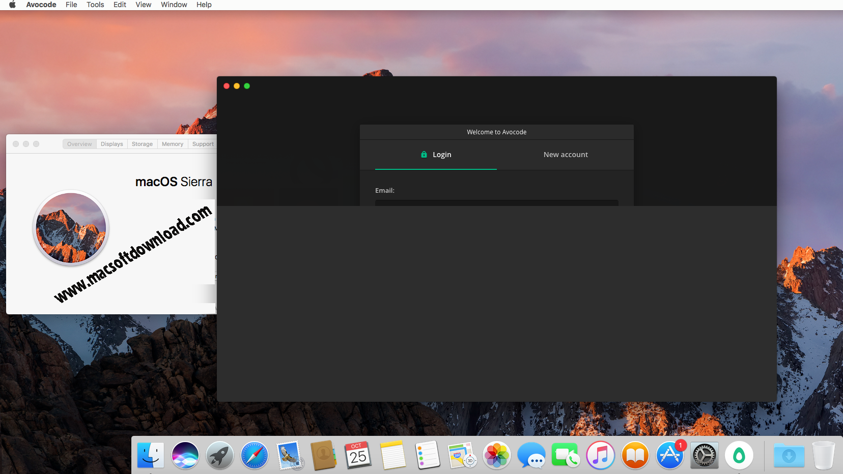The image size is (843, 474).
Task: Open the Avocode application menu
Action: pyautogui.click(x=41, y=5)
